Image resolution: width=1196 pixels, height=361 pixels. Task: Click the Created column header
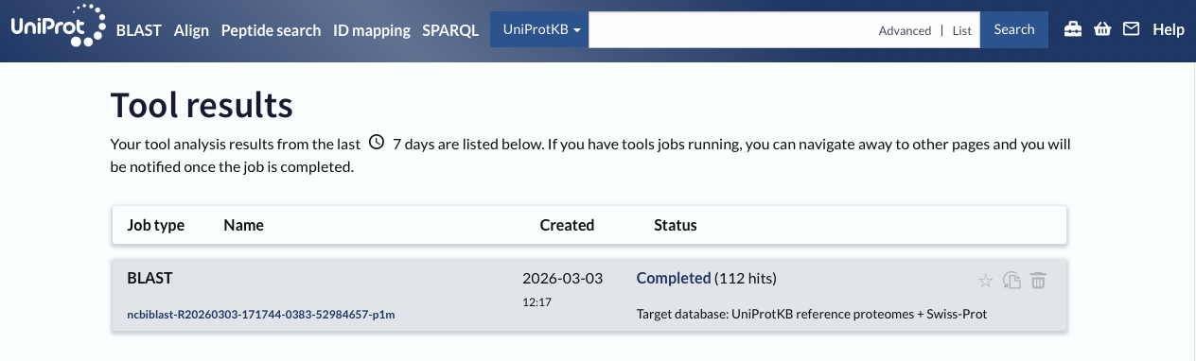pos(567,225)
